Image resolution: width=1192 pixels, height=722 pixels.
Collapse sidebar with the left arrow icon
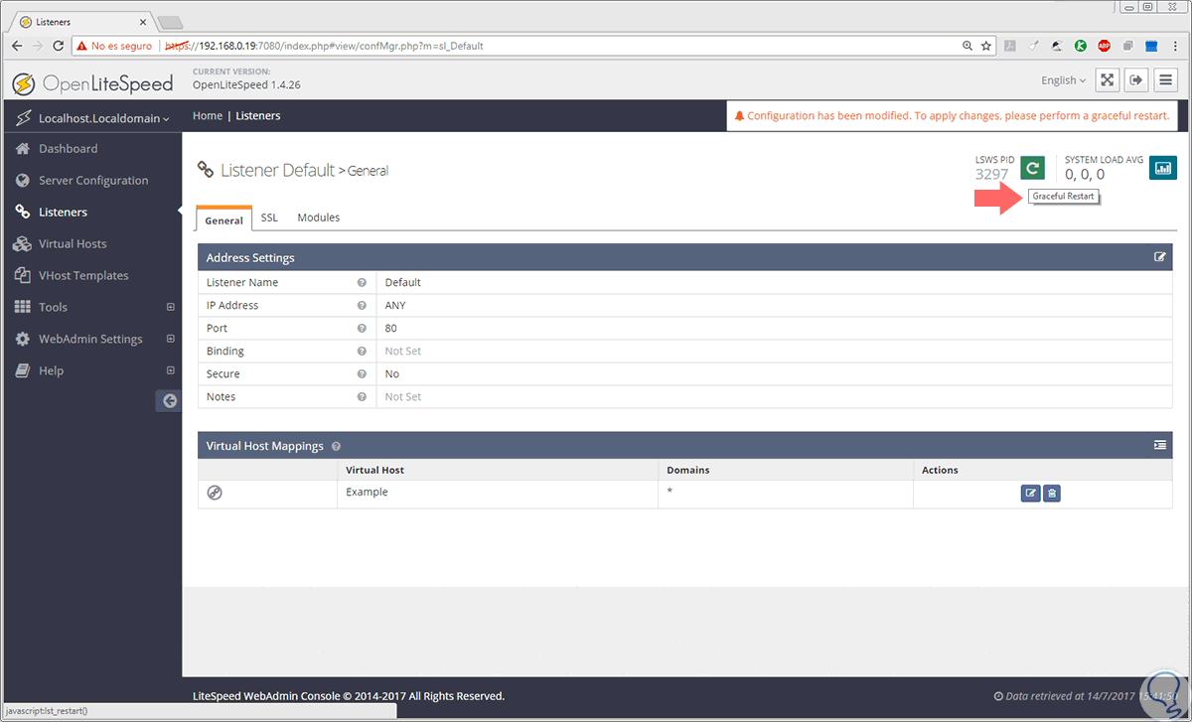(169, 400)
